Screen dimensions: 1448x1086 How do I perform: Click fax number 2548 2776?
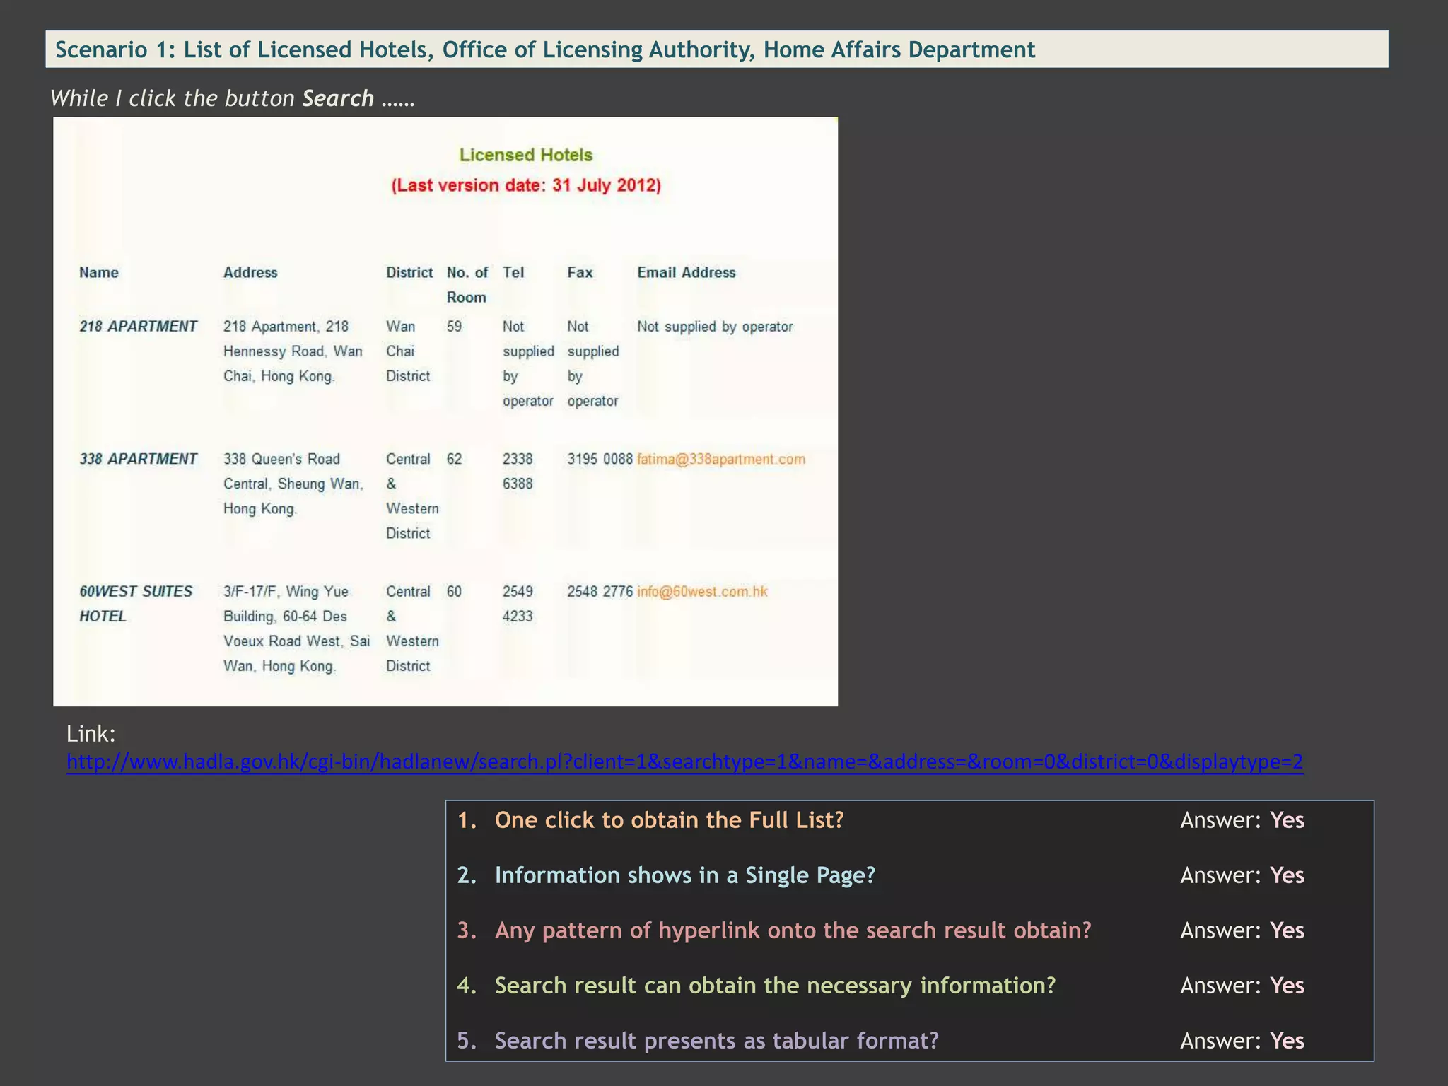600,592
